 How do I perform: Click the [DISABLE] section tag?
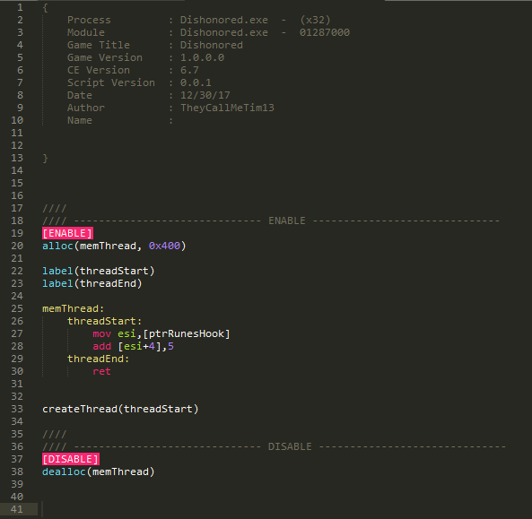[71, 459]
